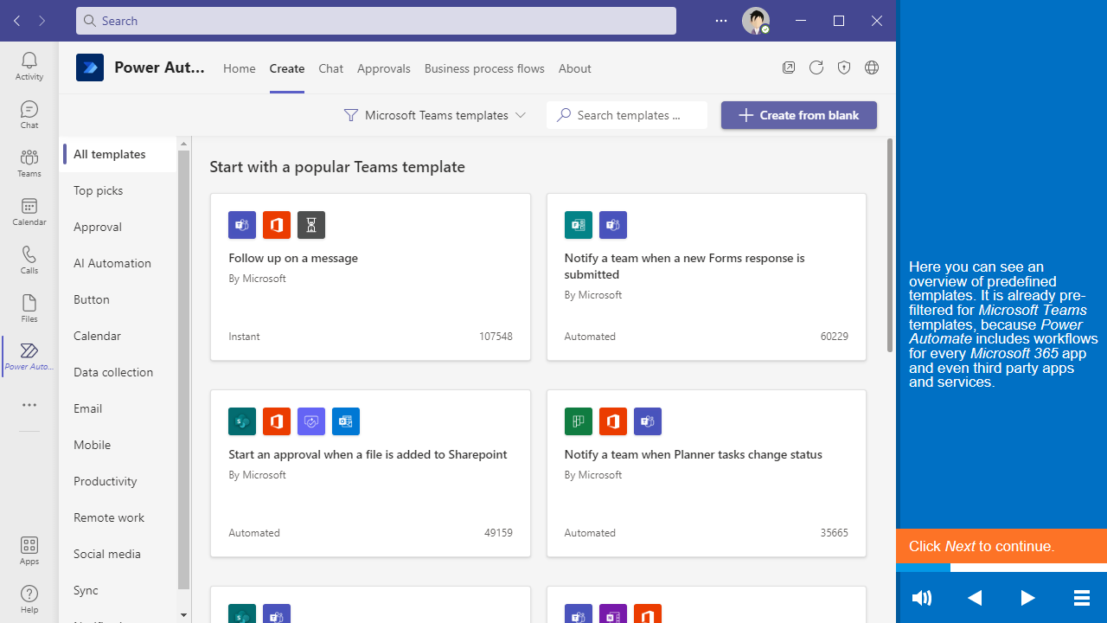Viewport: 1107px width, 623px height.
Task: Click Approvals icon on Sharepoint approval card
Action: (311, 421)
